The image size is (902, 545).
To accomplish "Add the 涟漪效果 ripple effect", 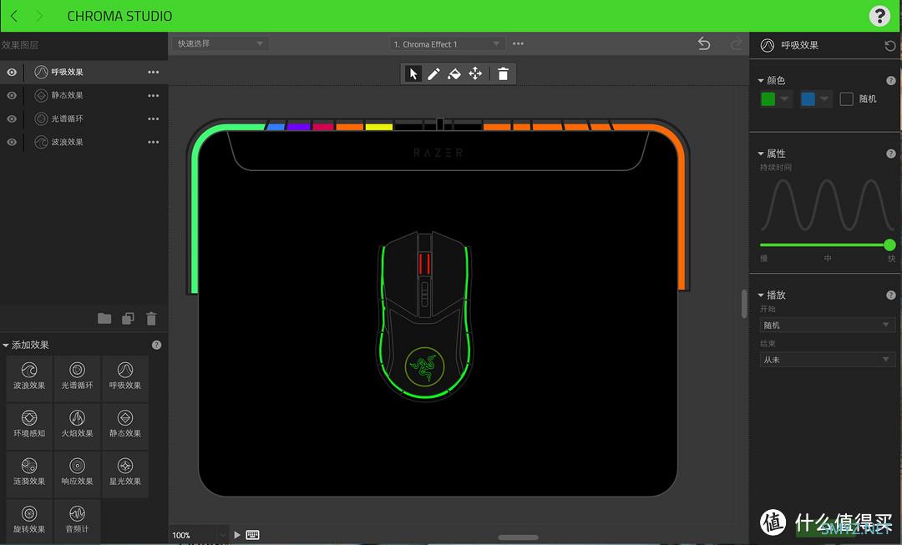I will 29,472.
